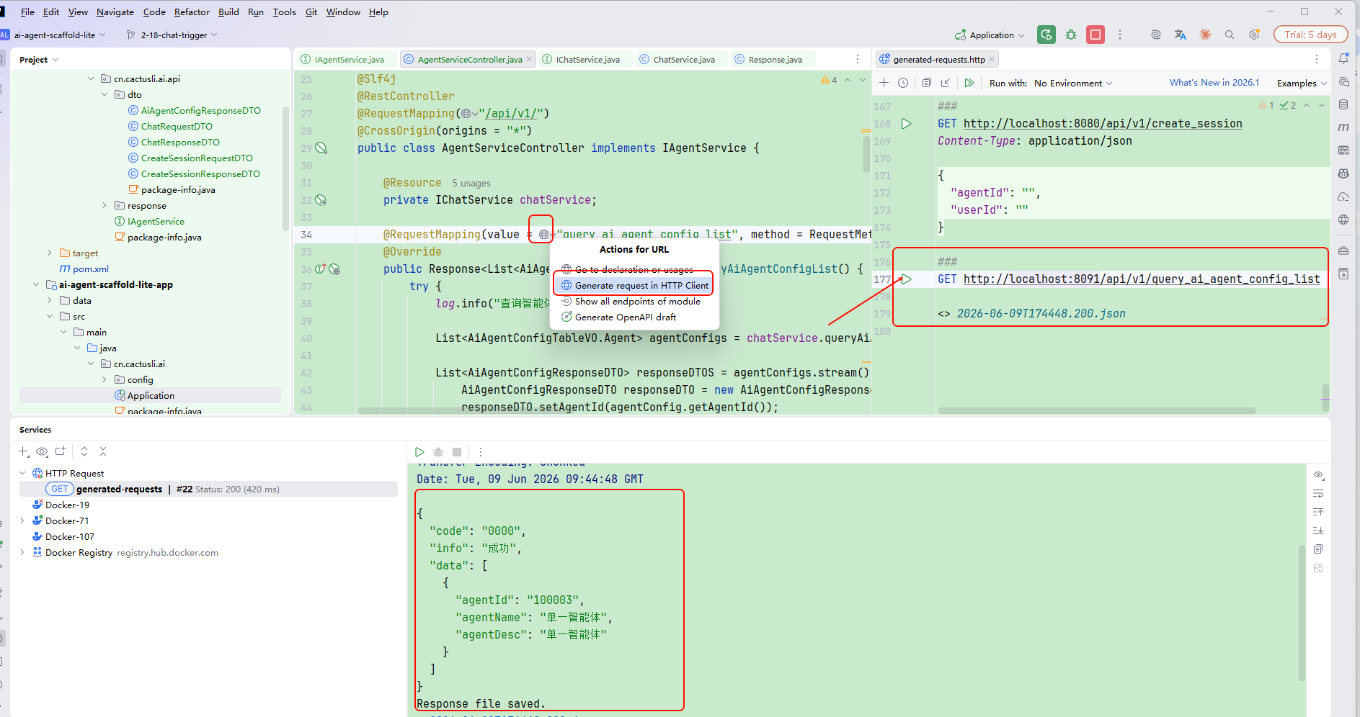The height and width of the screenshot is (717, 1360).
Task: Open the Maven tool window icon
Action: (1343, 127)
